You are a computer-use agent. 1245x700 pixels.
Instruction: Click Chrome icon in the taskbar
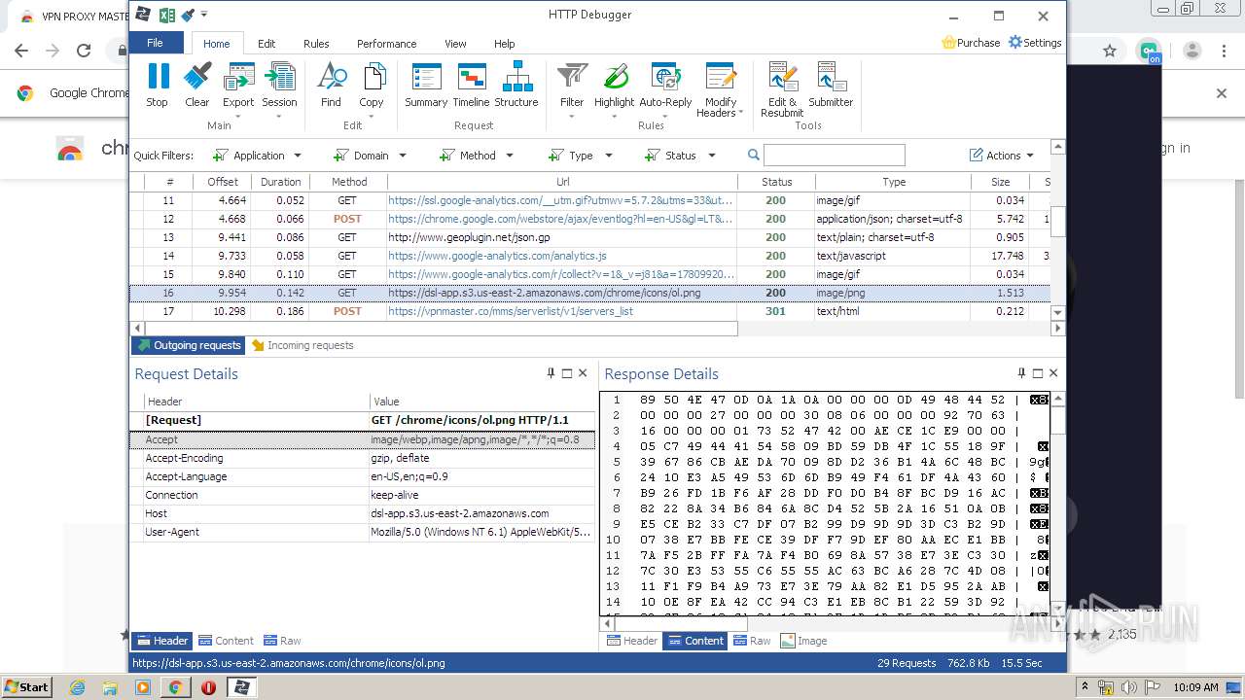click(x=175, y=687)
